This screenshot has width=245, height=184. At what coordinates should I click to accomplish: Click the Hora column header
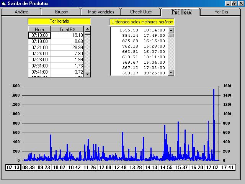coord(39,29)
